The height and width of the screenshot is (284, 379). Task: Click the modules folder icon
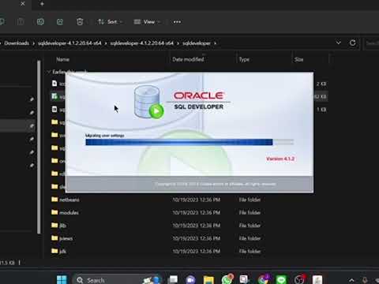pos(54,212)
